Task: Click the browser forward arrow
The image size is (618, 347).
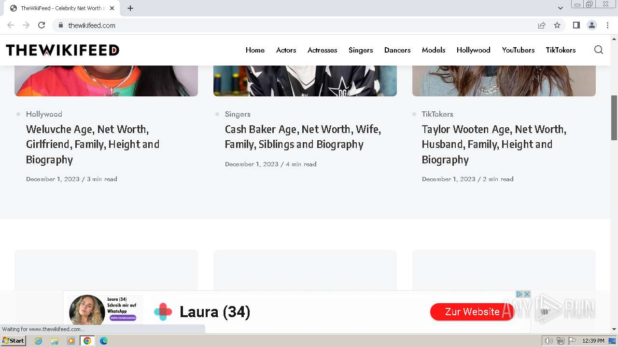Action: pos(26,25)
